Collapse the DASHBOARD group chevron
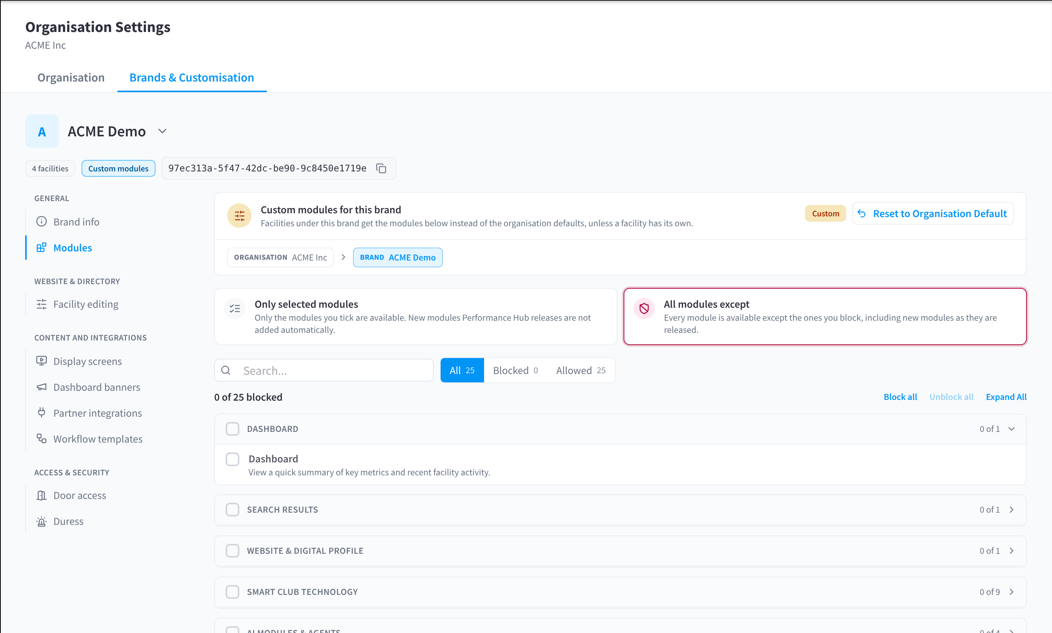1052x633 pixels. click(1012, 429)
